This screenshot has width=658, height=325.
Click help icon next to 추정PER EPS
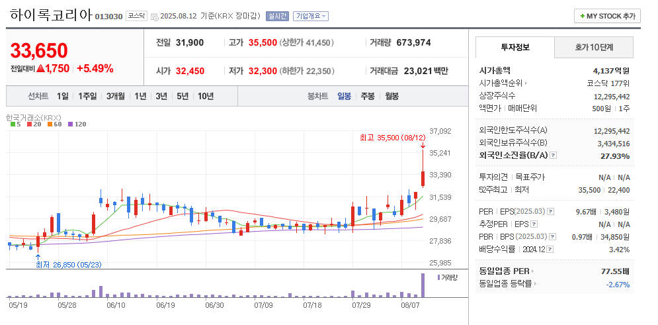click(x=534, y=224)
